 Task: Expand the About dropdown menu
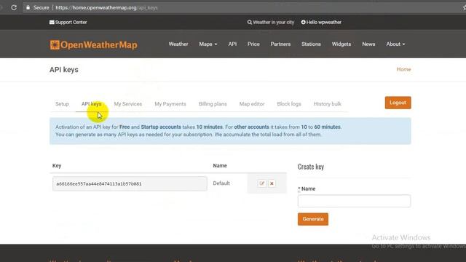click(x=395, y=44)
